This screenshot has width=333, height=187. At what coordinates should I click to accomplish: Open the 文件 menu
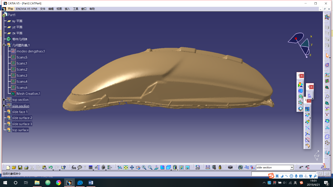click(x=43, y=9)
